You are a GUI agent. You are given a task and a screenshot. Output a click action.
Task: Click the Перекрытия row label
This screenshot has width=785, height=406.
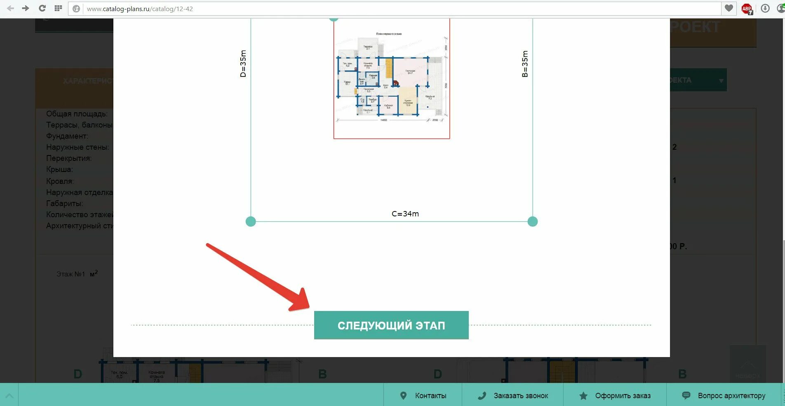[69, 158]
